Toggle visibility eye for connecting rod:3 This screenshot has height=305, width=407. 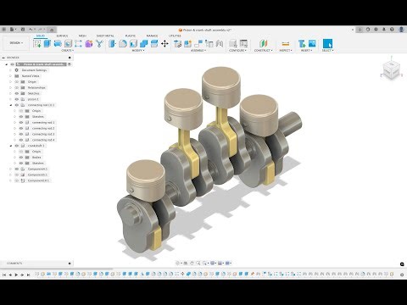click(21, 134)
